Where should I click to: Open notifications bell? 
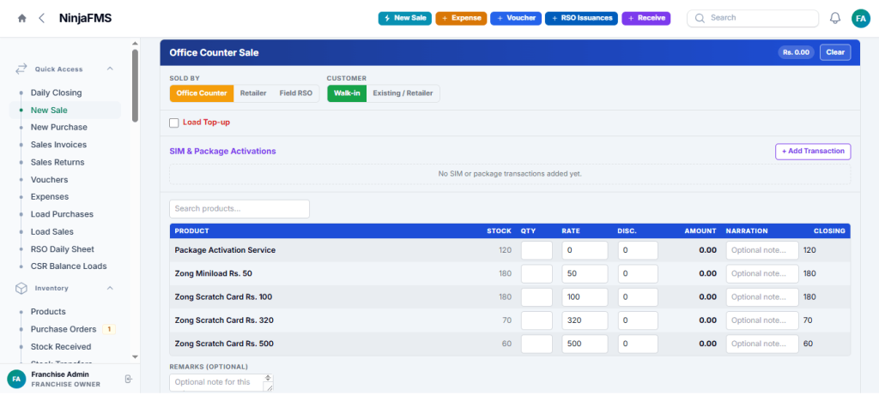coord(835,19)
